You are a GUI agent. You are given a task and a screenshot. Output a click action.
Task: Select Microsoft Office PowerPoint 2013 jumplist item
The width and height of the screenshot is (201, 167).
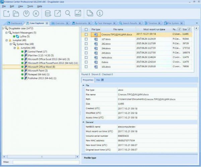pos(53,63)
